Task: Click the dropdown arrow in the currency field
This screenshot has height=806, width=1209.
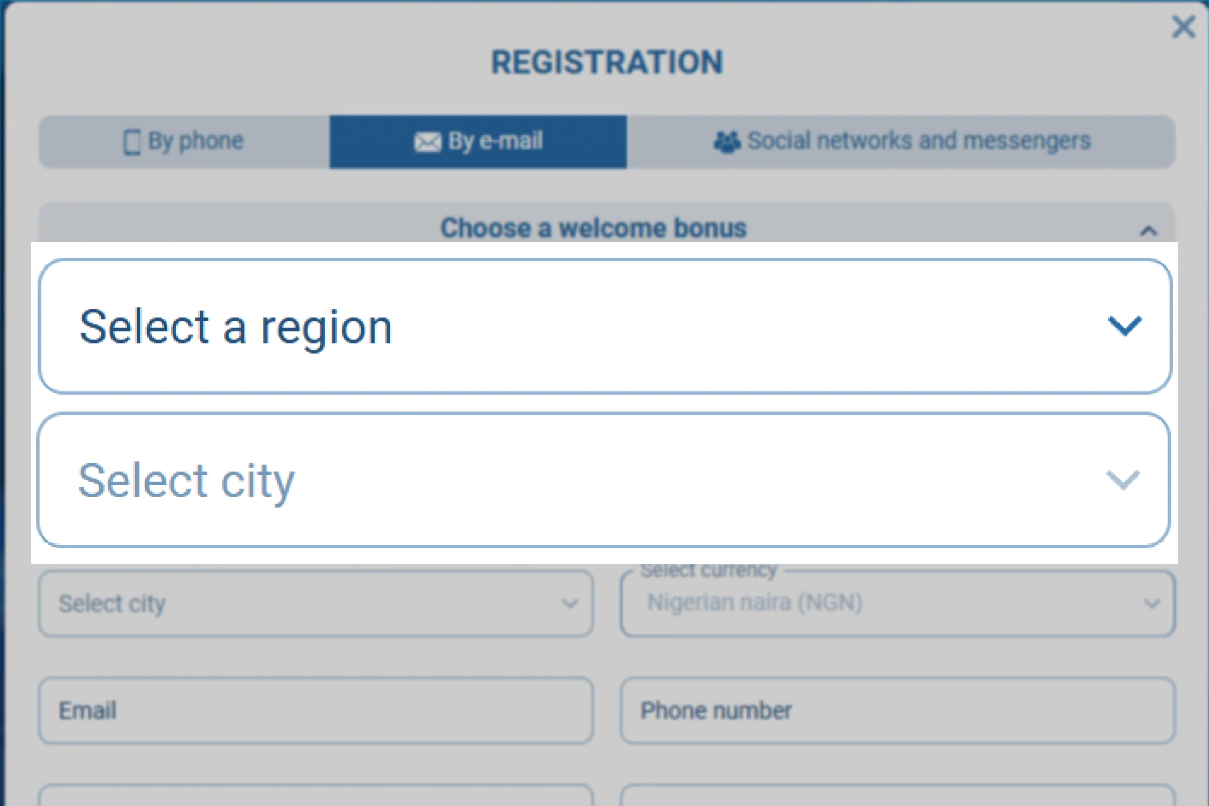Action: pos(1152,603)
